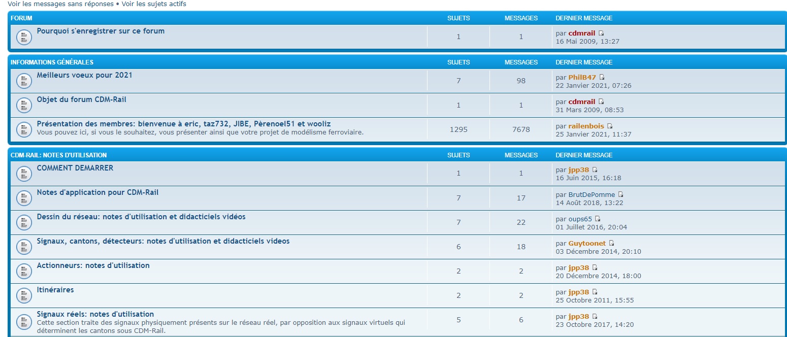This screenshot has height=337, width=787.
Task: Open FORUM category header link
Action: coord(21,18)
